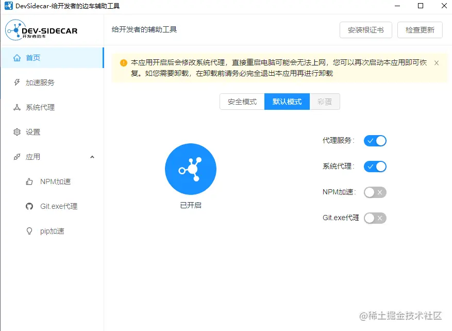Select the 默认模式 mode button

287,102
